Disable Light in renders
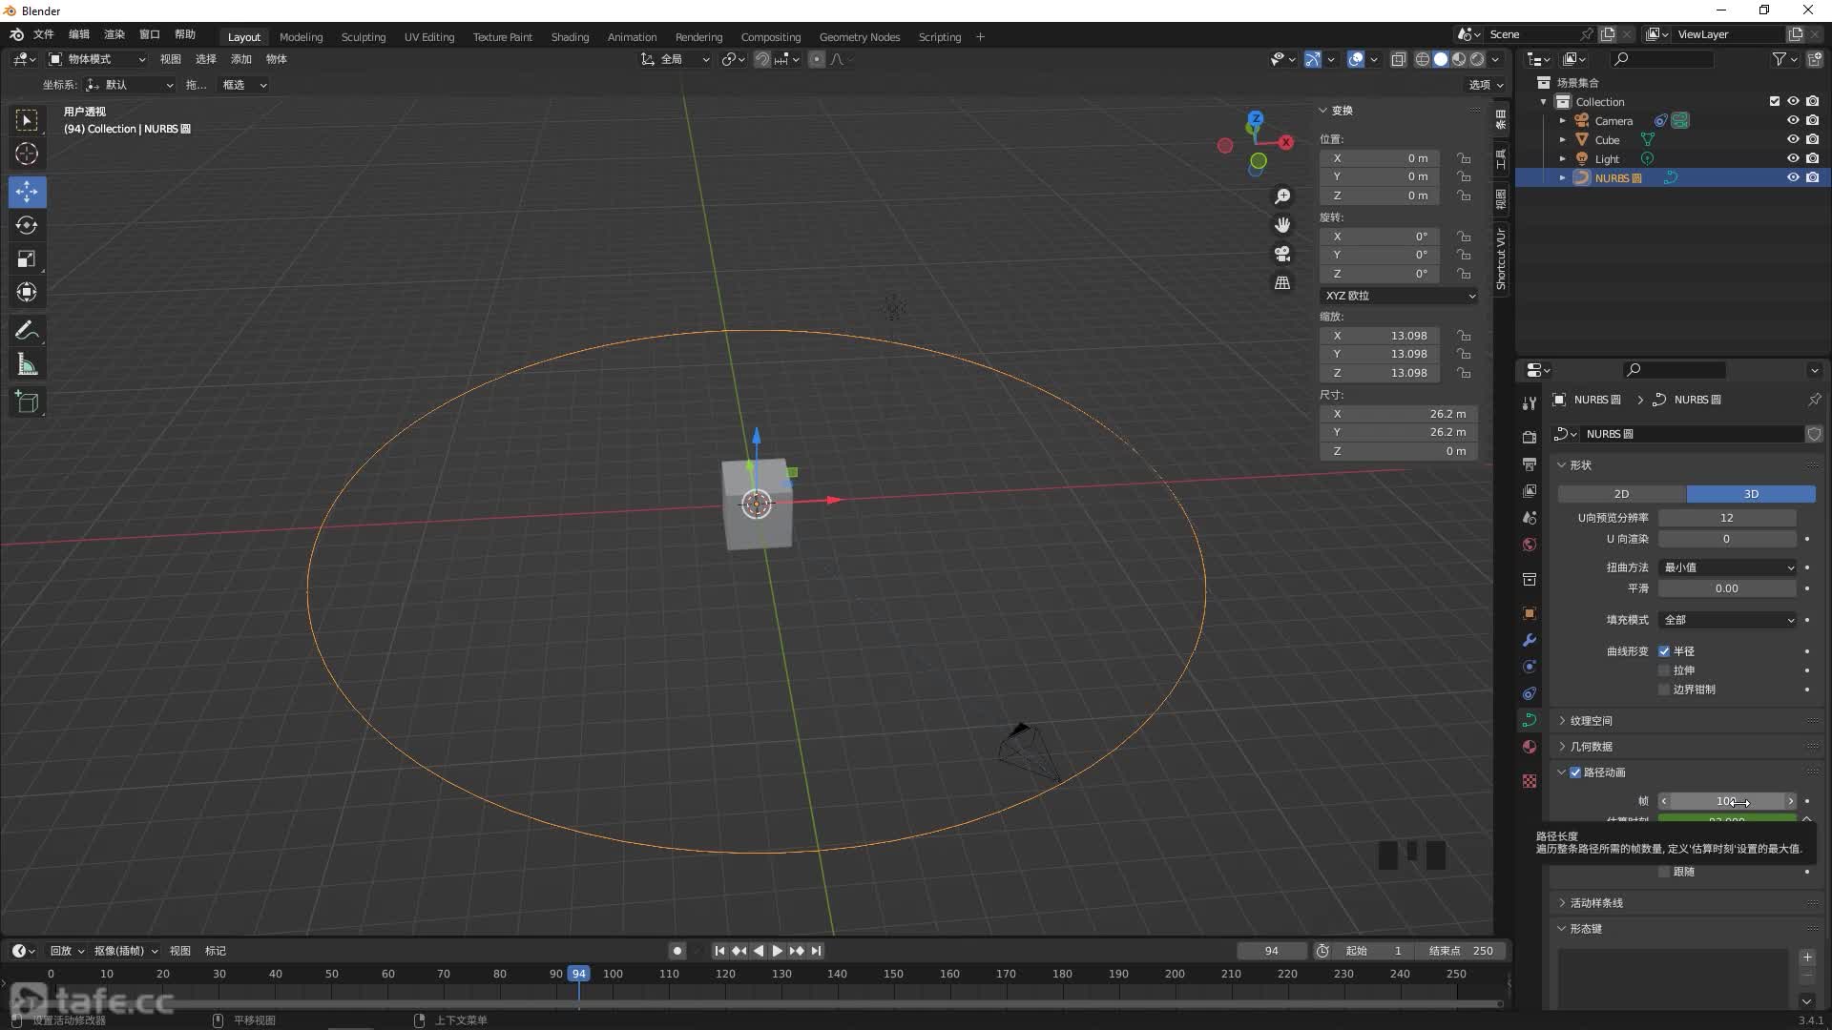 point(1812,158)
